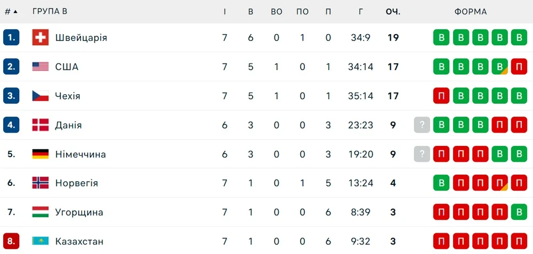Screen dimensions: 533x254
Task: Click the Norway flag icon
Action: tap(41, 183)
